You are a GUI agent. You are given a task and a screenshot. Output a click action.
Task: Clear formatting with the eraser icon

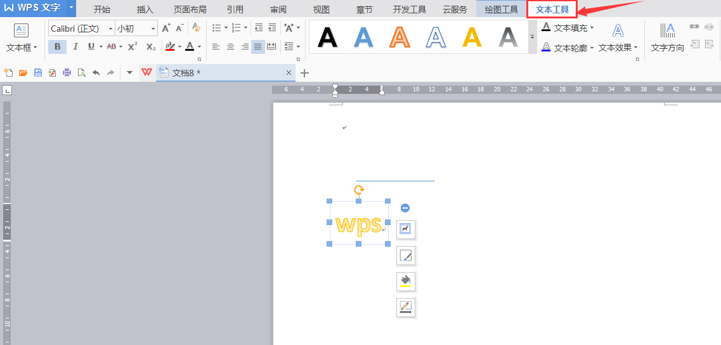pos(197,28)
